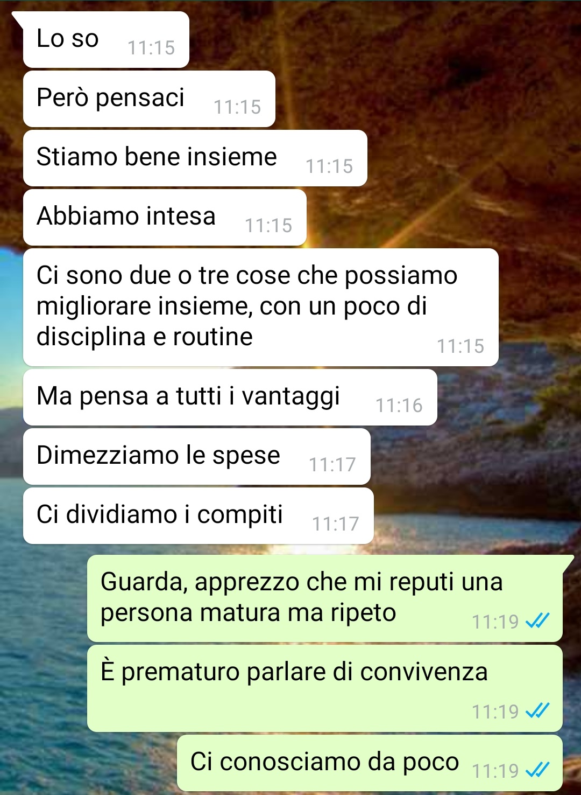Click the 11:15 timestamp on 'Lo so'
The image size is (581, 795).
click(151, 48)
